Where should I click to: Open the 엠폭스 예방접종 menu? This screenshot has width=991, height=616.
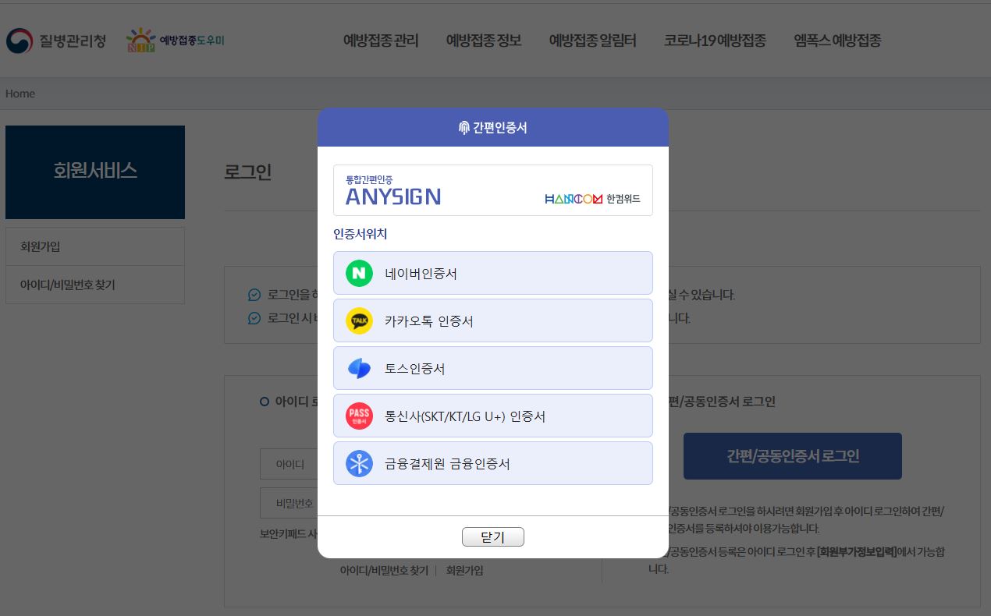click(x=837, y=41)
